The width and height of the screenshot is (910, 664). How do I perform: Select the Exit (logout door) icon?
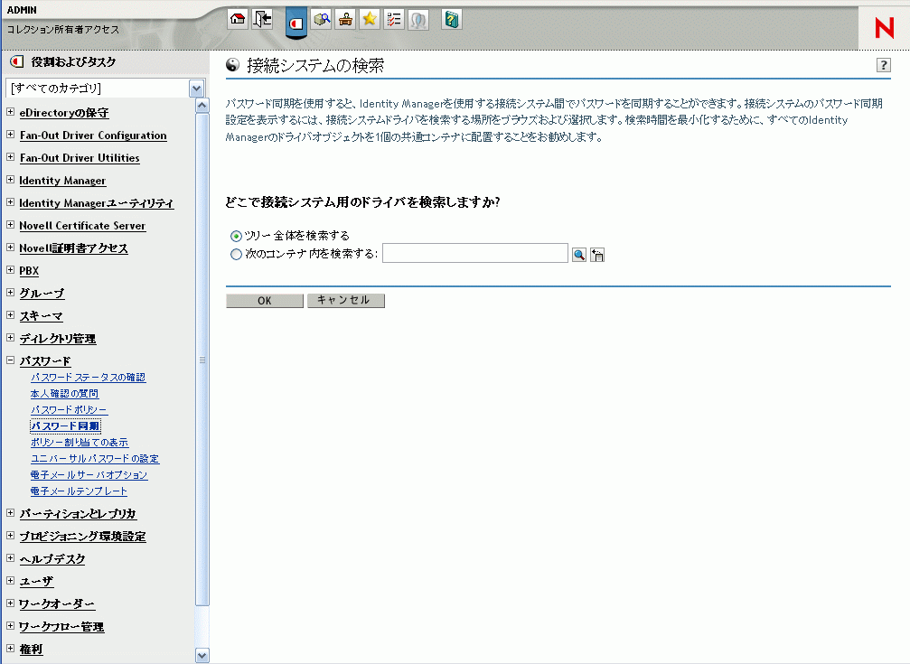pos(261,18)
